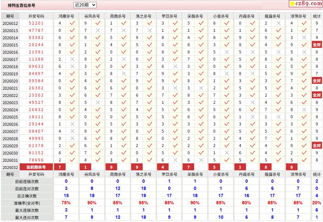Click the 当前期杀号 label in row 2026032
323x222 pixels.
click(36, 167)
